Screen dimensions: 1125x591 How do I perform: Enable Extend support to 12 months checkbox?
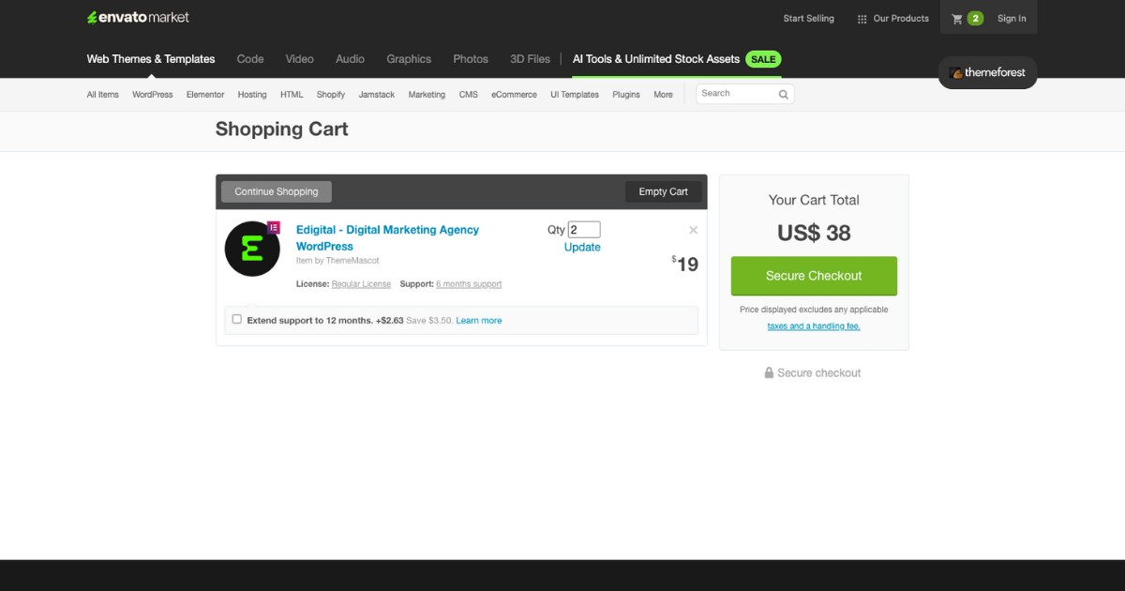point(237,319)
